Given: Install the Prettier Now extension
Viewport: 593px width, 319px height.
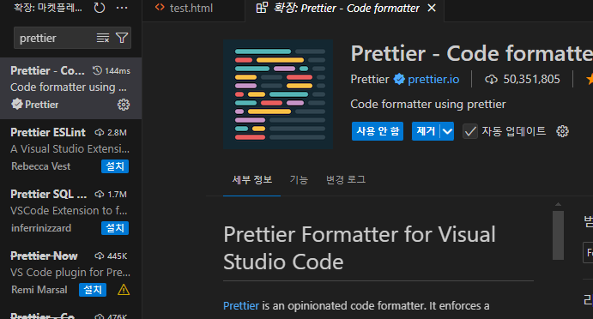Looking at the screenshot, I should (x=93, y=290).
